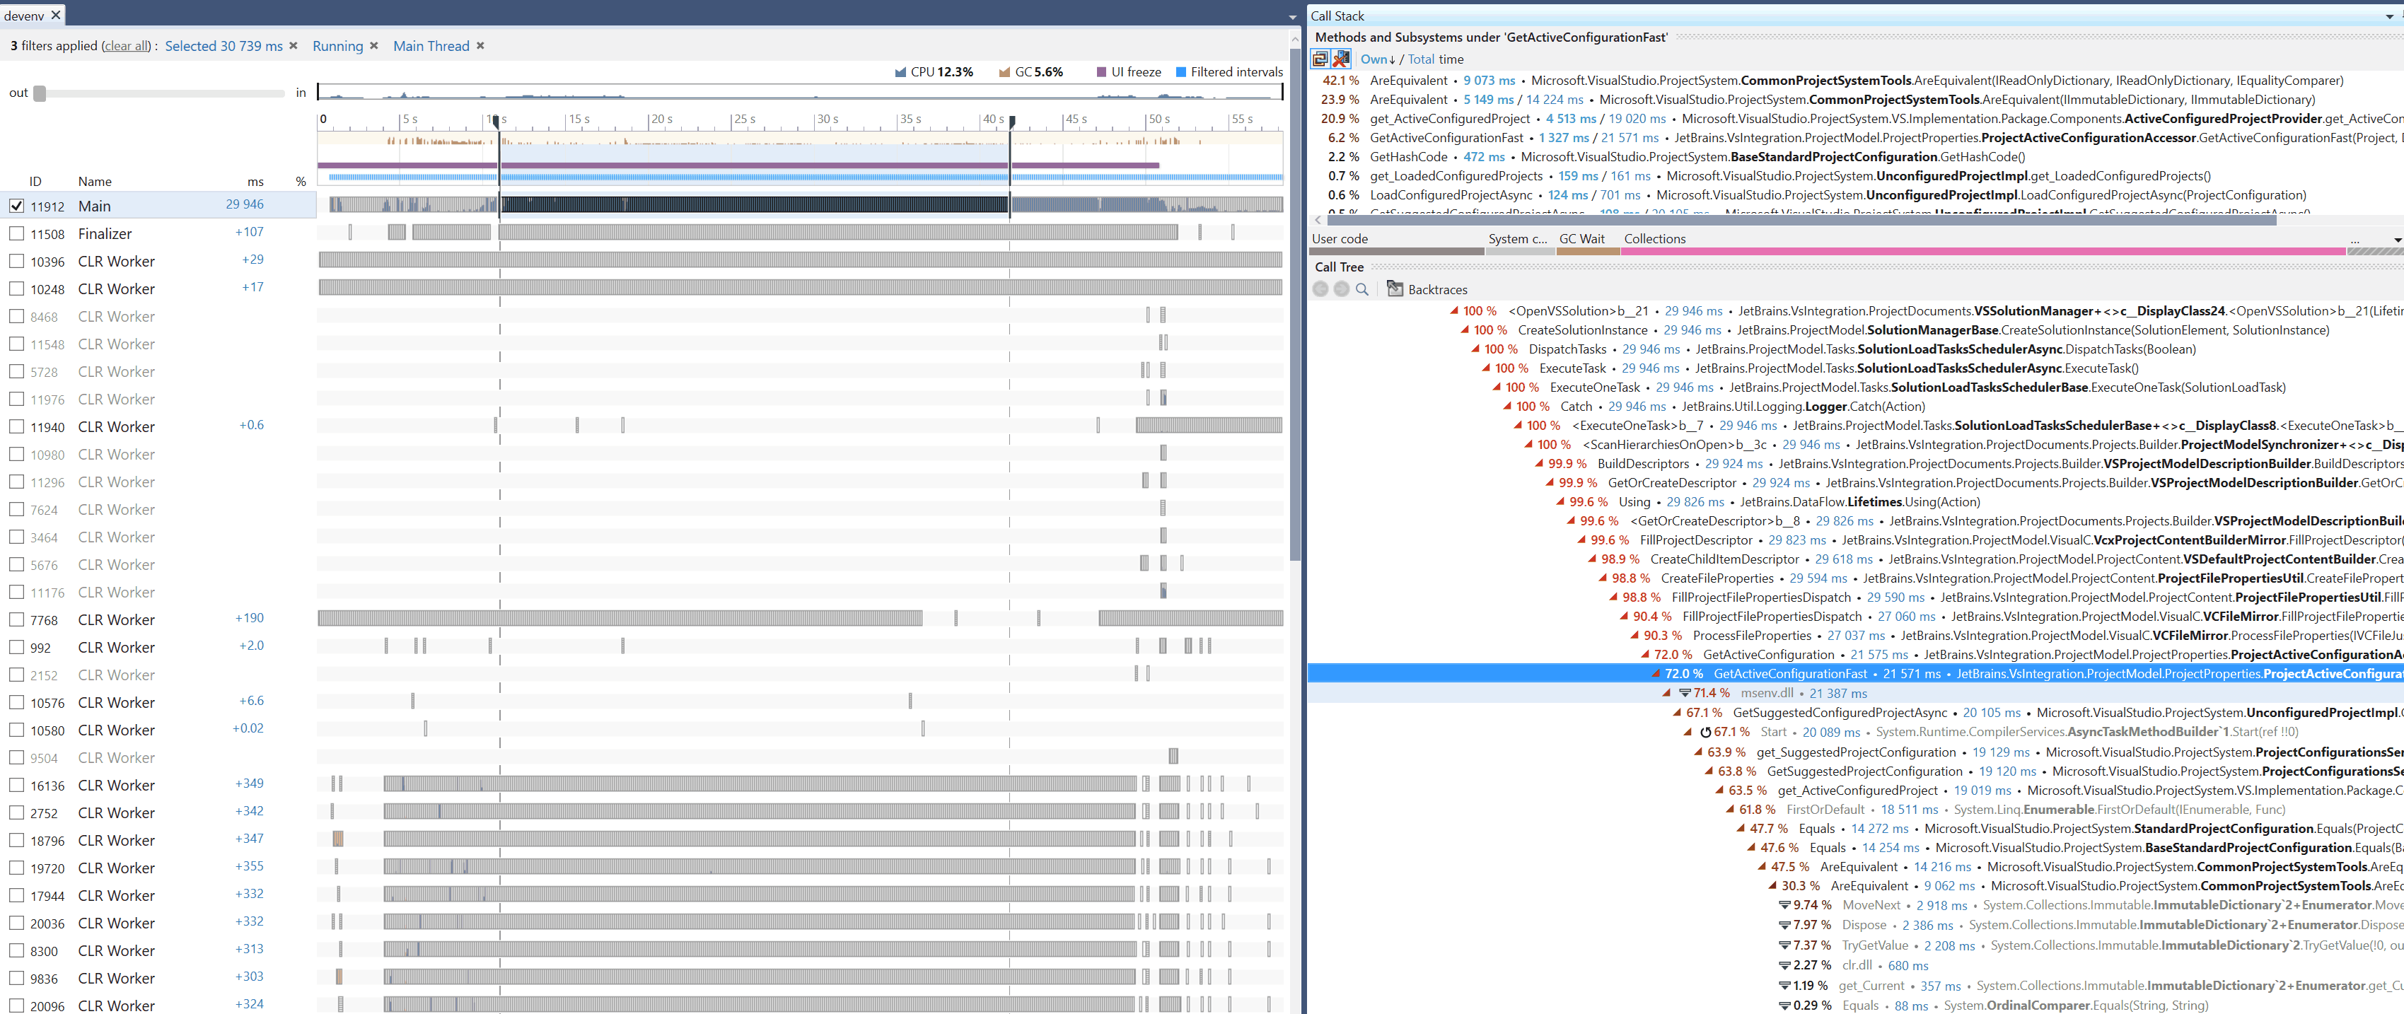This screenshot has width=2404, height=1014.
Task: Uncheck the Main thread 11912 checkbox
Action: coord(17,206)
